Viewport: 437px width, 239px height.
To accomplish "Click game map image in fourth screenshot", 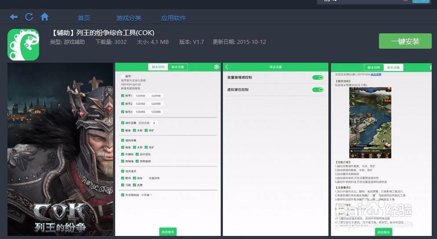I will pos(370,122).
